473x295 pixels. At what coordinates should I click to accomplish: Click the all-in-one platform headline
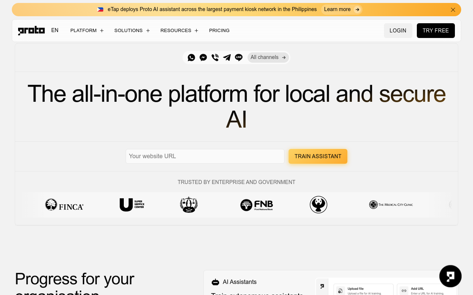[x=236, y=107]
